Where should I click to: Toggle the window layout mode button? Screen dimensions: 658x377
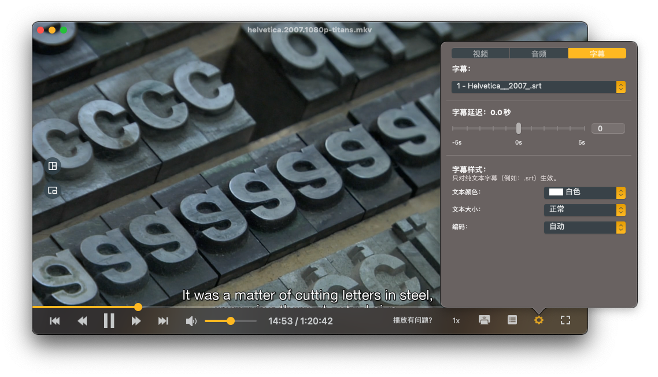pyautogui.click(x=53, y=166)
